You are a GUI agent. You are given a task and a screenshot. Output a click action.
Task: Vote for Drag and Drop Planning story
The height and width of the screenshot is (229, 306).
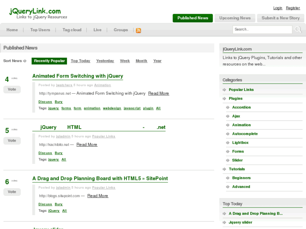point(12,192)
